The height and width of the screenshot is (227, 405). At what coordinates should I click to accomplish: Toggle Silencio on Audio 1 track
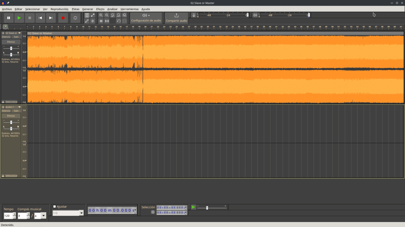tap(6, 111)
